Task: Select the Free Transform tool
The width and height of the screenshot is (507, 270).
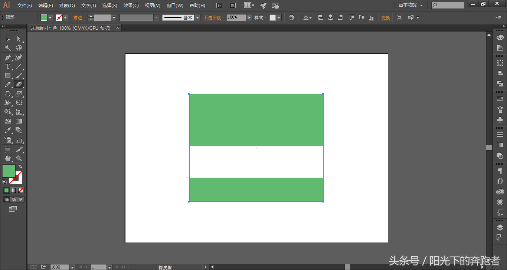Action: (19, 103)
